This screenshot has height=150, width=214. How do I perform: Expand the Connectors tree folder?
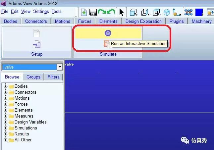(5, 92)
